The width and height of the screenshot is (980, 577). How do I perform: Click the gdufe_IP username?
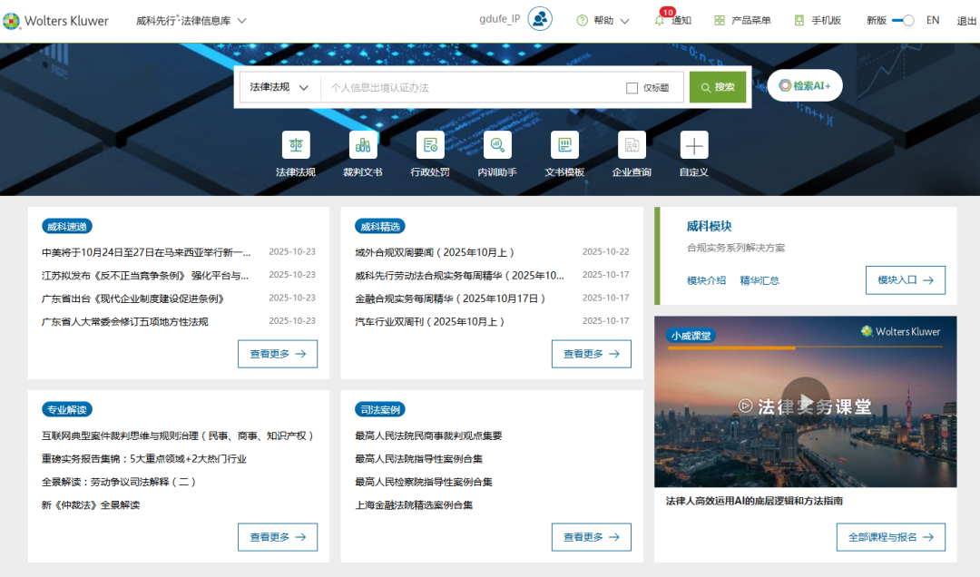(x=499, y=19)
